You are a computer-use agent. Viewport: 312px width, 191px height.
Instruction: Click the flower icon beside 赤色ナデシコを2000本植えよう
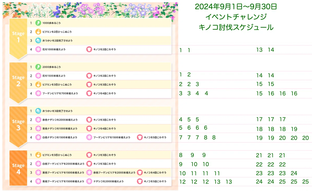point(38,120)
